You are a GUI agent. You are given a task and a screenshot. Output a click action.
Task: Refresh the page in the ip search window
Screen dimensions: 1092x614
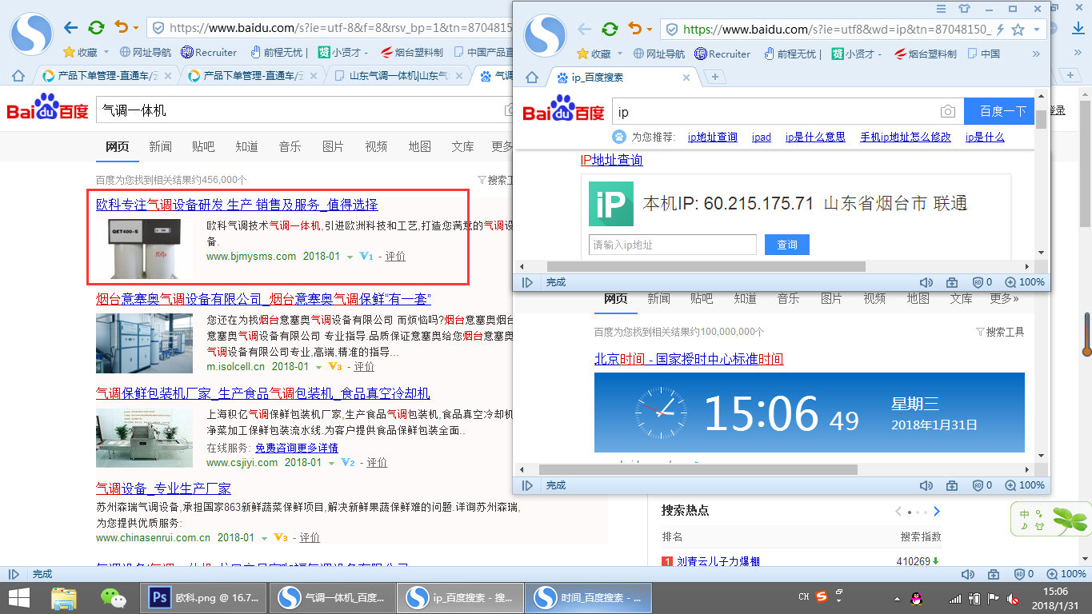coord(610,30)
